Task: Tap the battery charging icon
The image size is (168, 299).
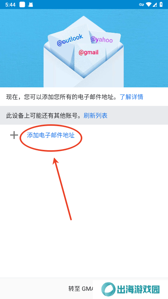Action: pos(161,5)
